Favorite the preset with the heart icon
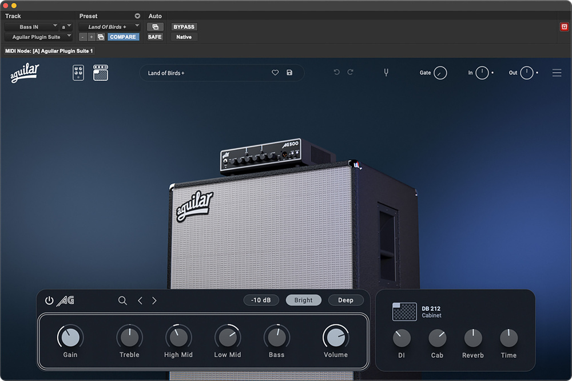This screenshot has width=572, height=381. pos(275,73)
